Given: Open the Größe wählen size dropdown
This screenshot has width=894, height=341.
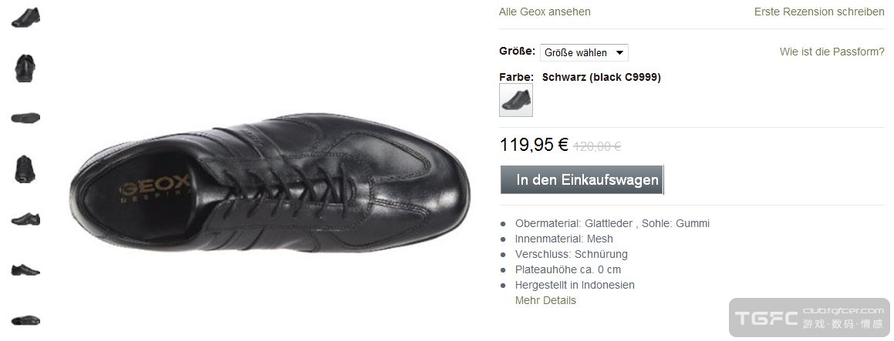Looking at the screenshot, I should pos(584,52).
